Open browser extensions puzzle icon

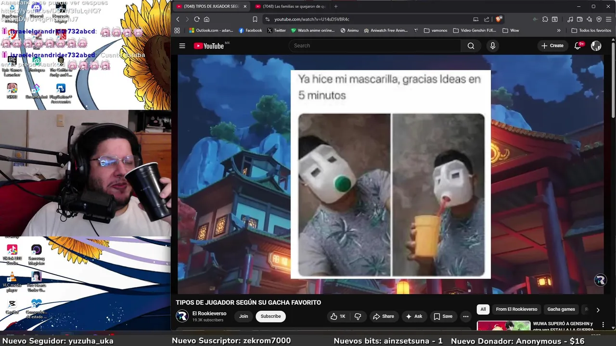(545, 19)
